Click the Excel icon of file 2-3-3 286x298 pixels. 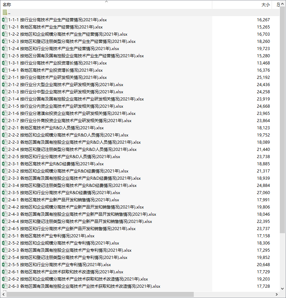[x=4, y=178]
